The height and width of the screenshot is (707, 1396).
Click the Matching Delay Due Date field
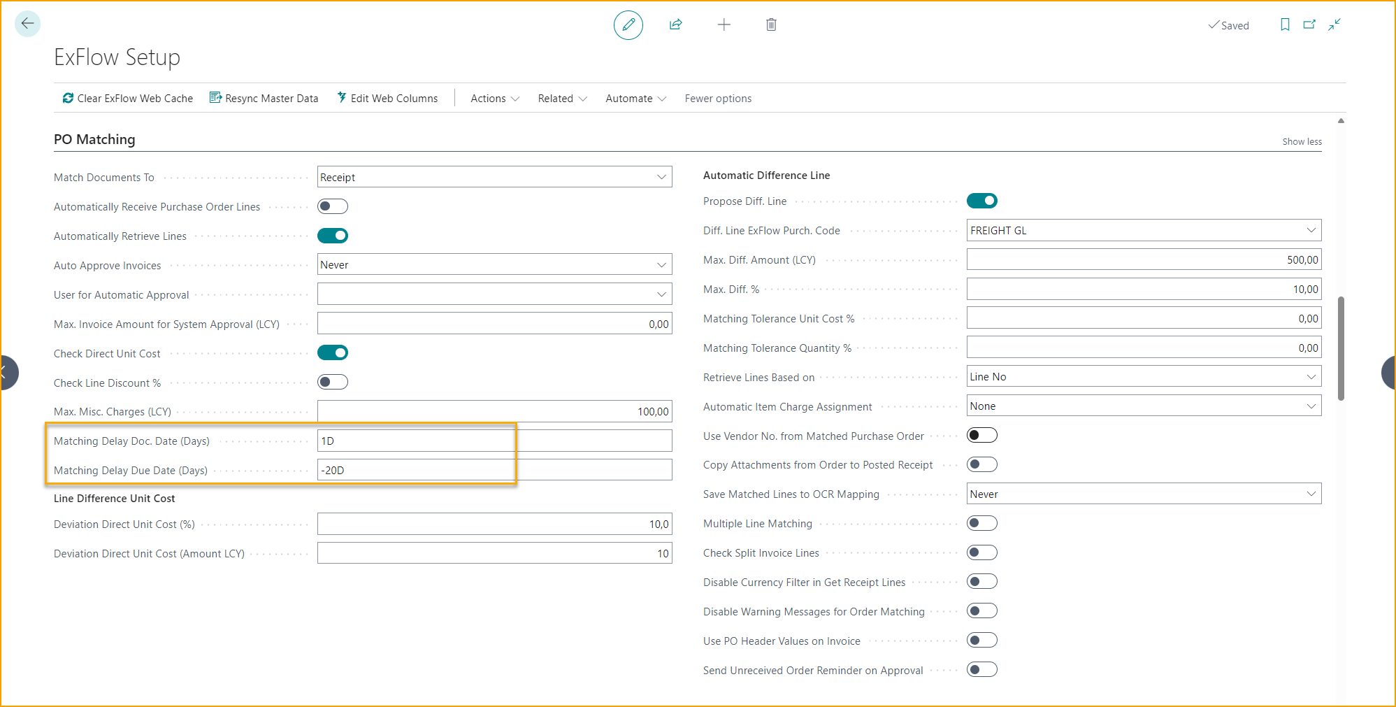495,470
